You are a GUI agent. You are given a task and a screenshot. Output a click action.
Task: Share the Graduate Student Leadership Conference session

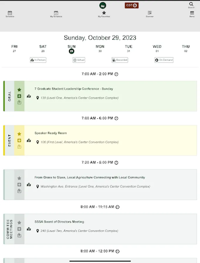[19, 103]
